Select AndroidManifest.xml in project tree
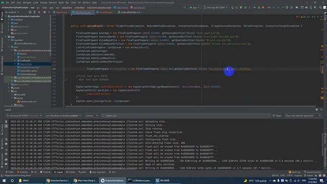327x184 pixels. (x=25, y=43)
